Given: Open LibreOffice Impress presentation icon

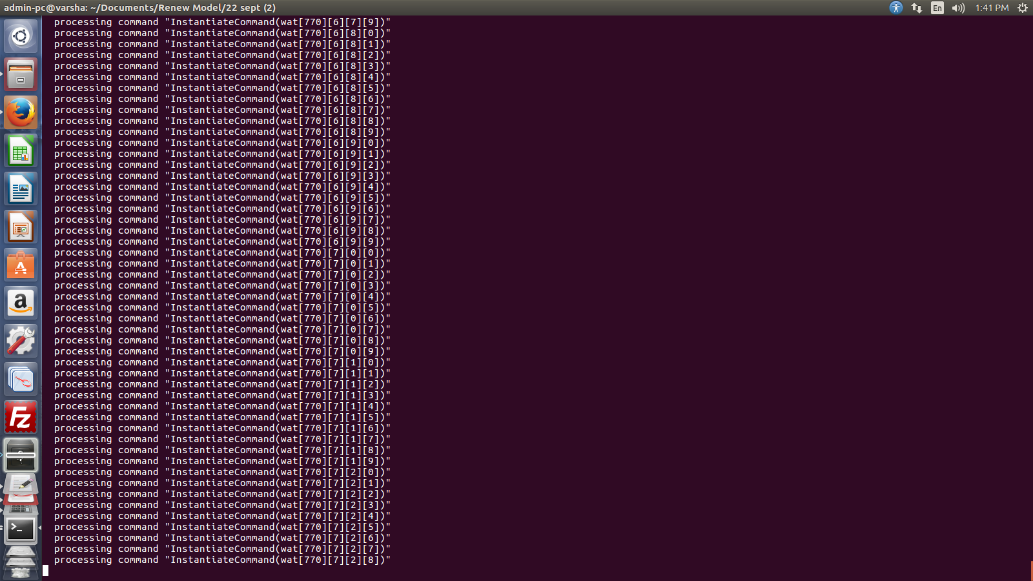Looking at the screenshot, I should point(21,227).
